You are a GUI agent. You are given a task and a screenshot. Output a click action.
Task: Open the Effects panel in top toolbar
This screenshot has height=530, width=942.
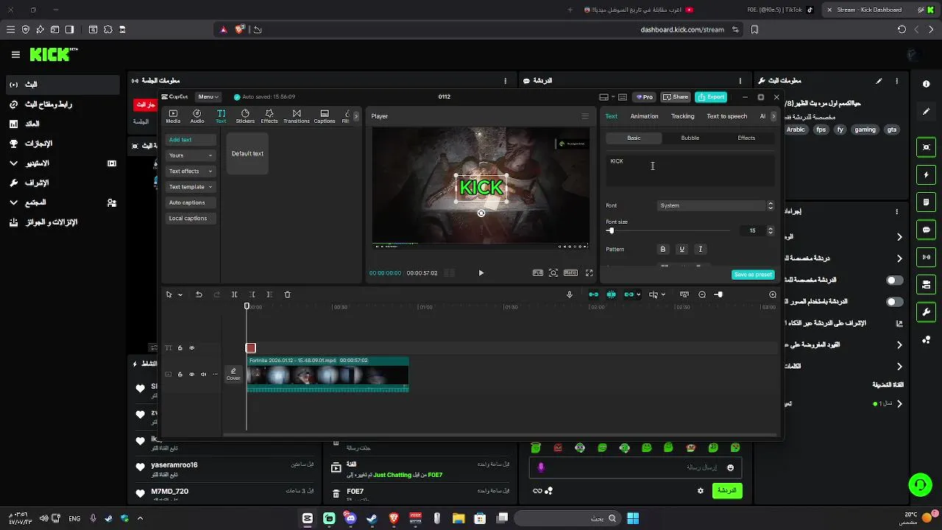pyautogui.click(x=269, y=116)
